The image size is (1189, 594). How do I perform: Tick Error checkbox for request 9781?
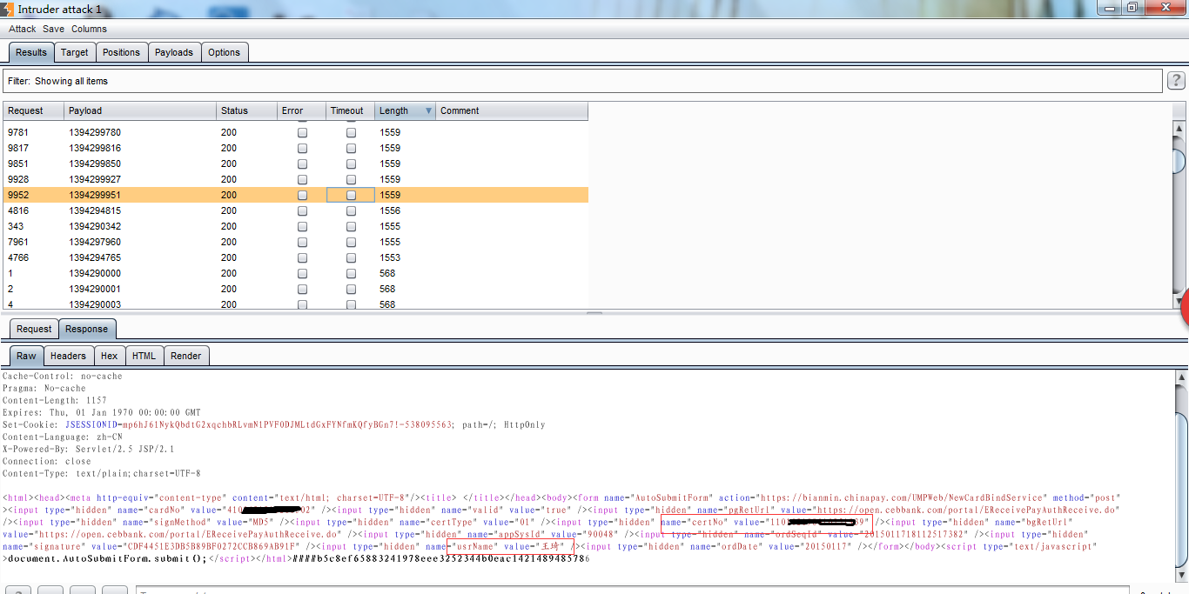(x=302, y=133)
